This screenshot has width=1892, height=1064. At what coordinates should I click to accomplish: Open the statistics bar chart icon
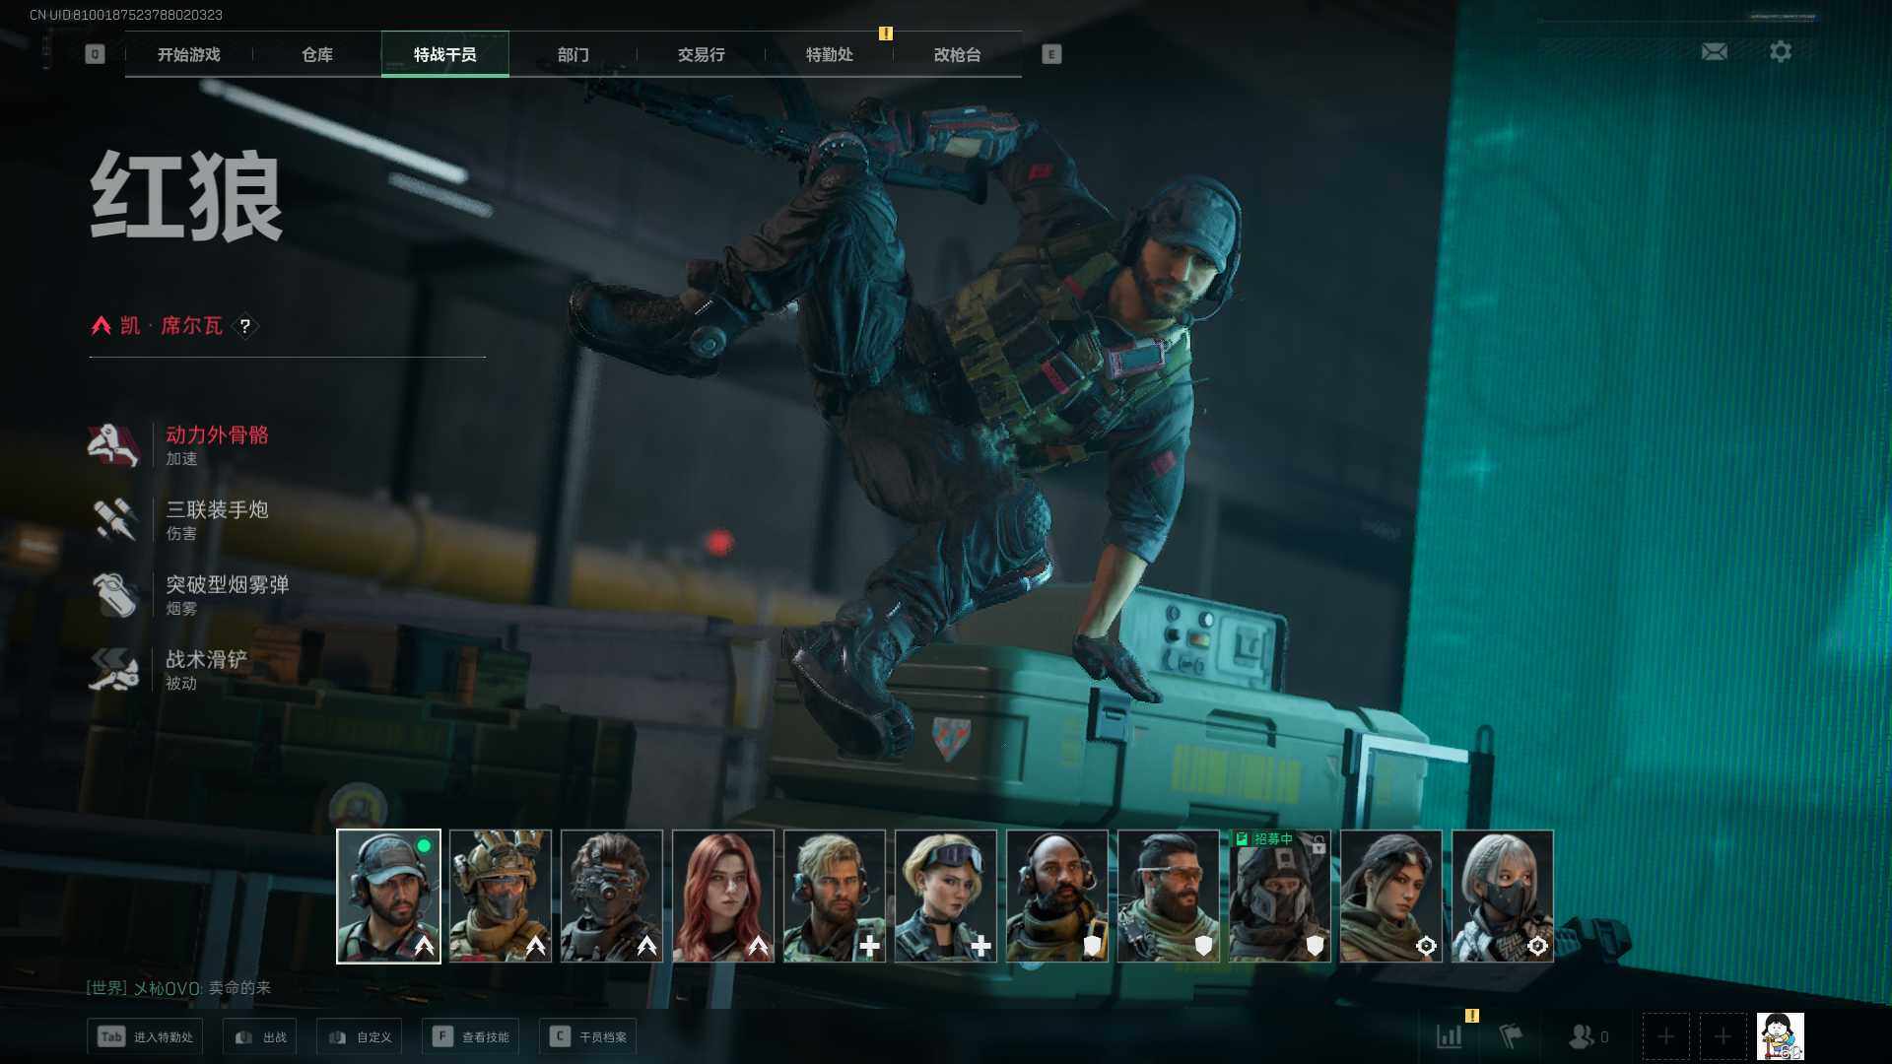click(1450, 1036)
